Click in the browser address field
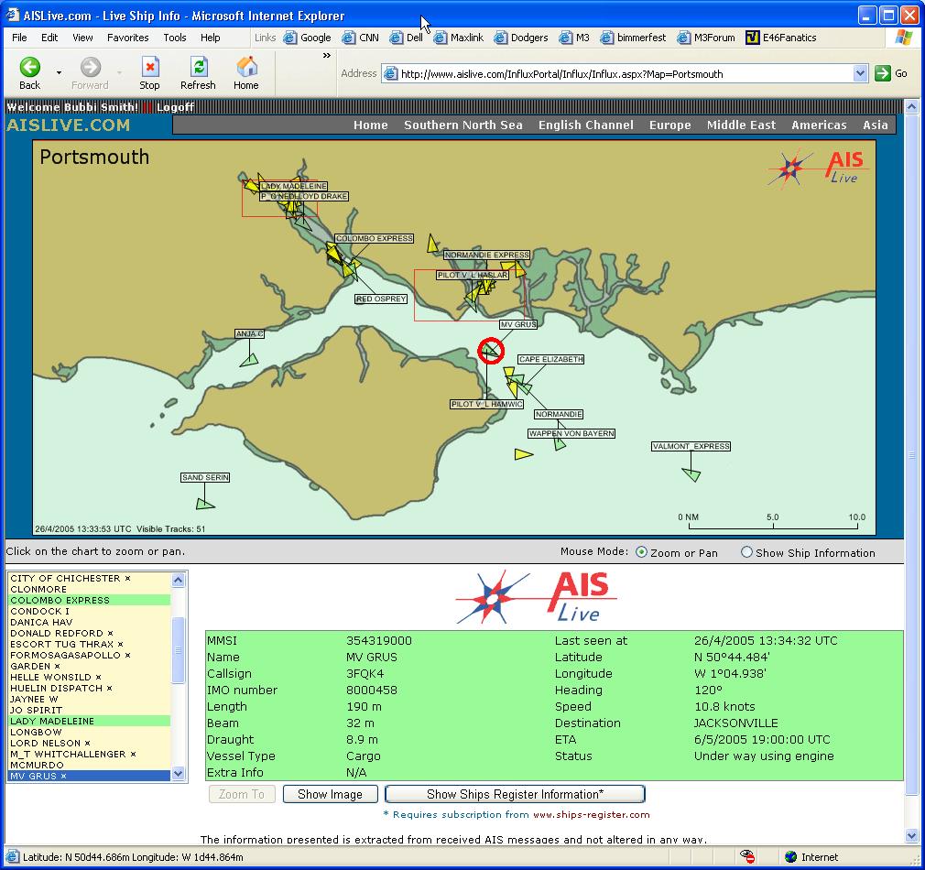Screen dimensions: 925x870 (626, 74)
